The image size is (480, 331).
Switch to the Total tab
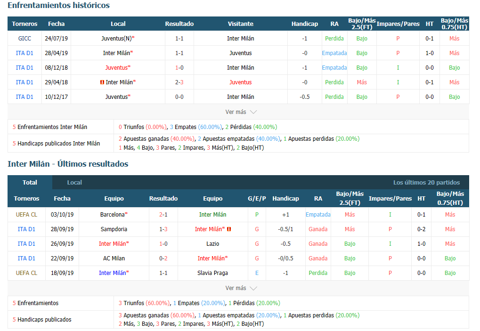pos(30,182)
